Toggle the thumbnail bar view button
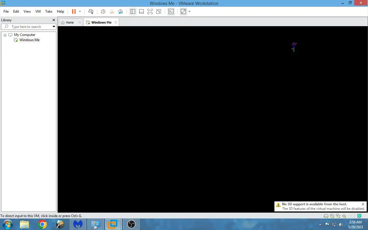Screen dimensions: 368x230 pyautogui.click(x=141, y=11)
